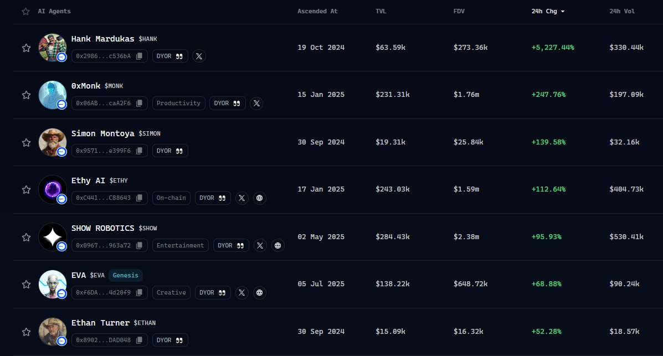The image size is (663, 356).
Task: Copy Simon Montoya contract address
Action: [140, 151]
